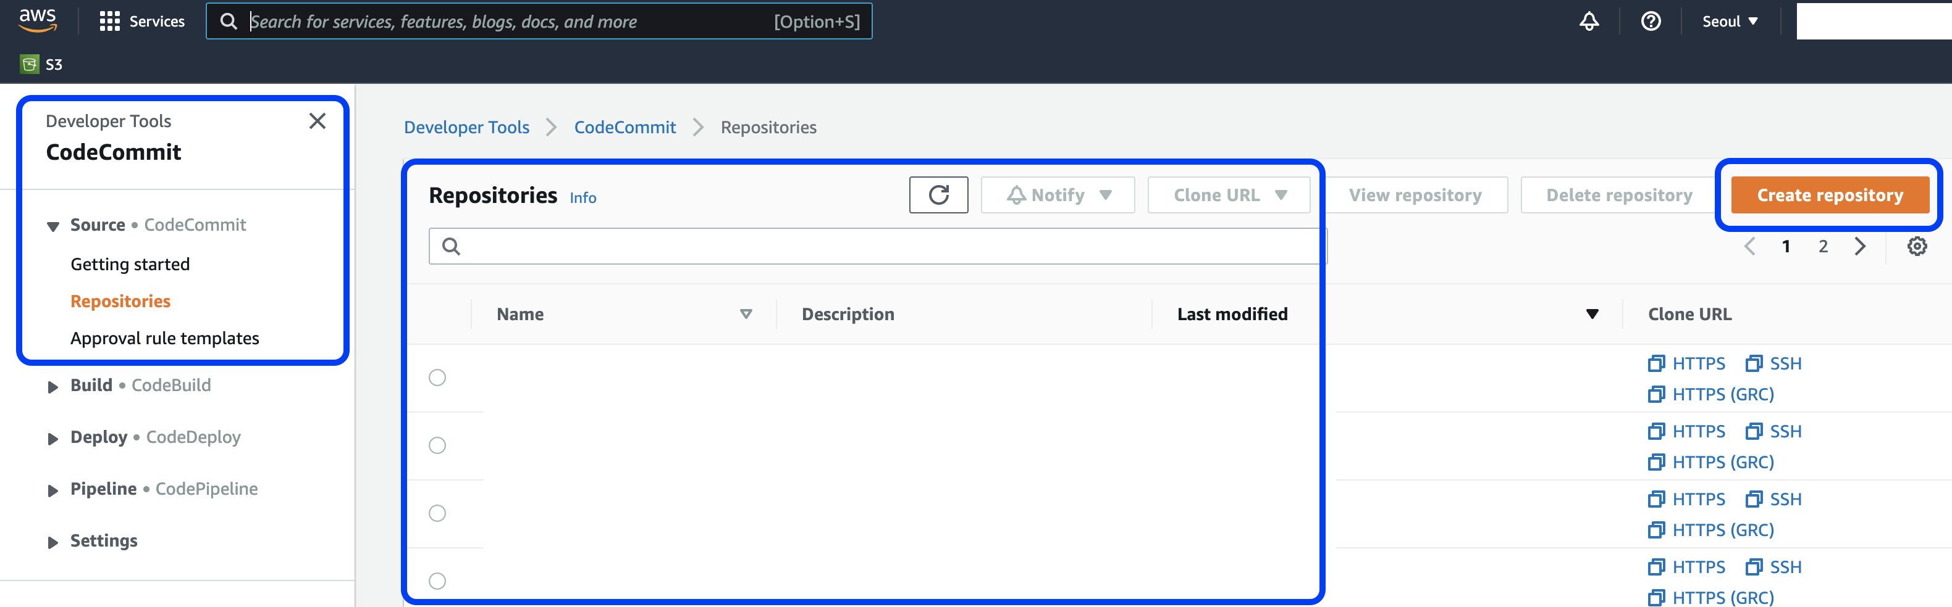
Task: Select the fourth repository radio button
Action: pos(437,580)
